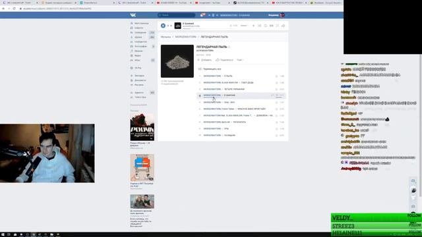Click Перемешать все shuffle button

[210, 69]
